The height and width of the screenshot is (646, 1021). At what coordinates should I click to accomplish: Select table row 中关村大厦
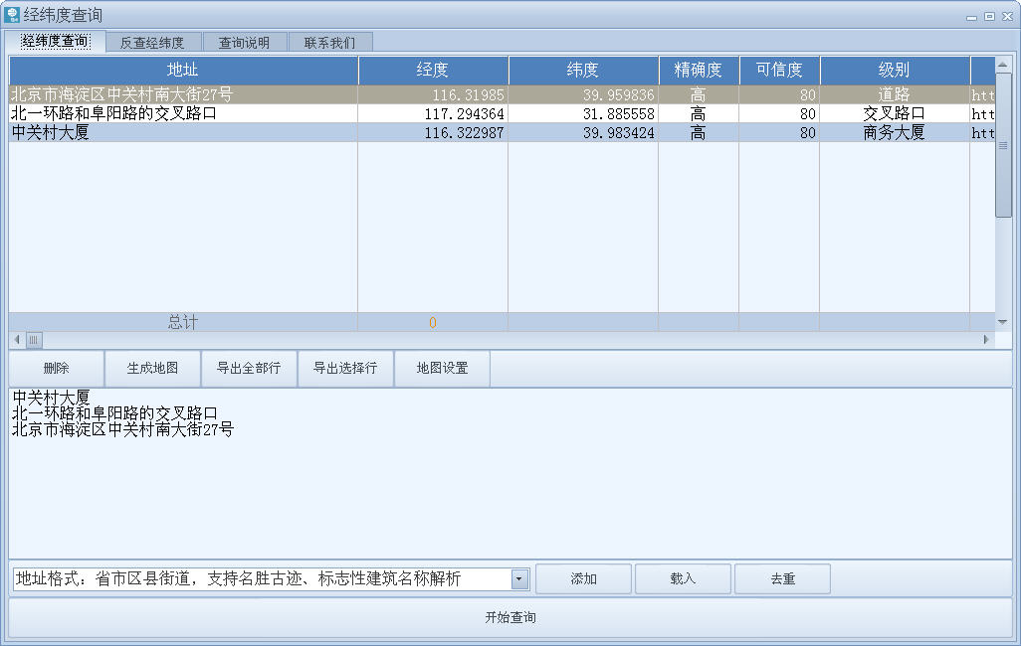(502, 133)
